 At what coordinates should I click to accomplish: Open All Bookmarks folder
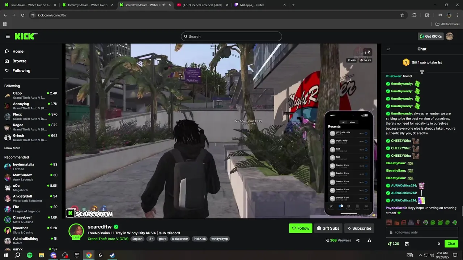click(447, 24)
